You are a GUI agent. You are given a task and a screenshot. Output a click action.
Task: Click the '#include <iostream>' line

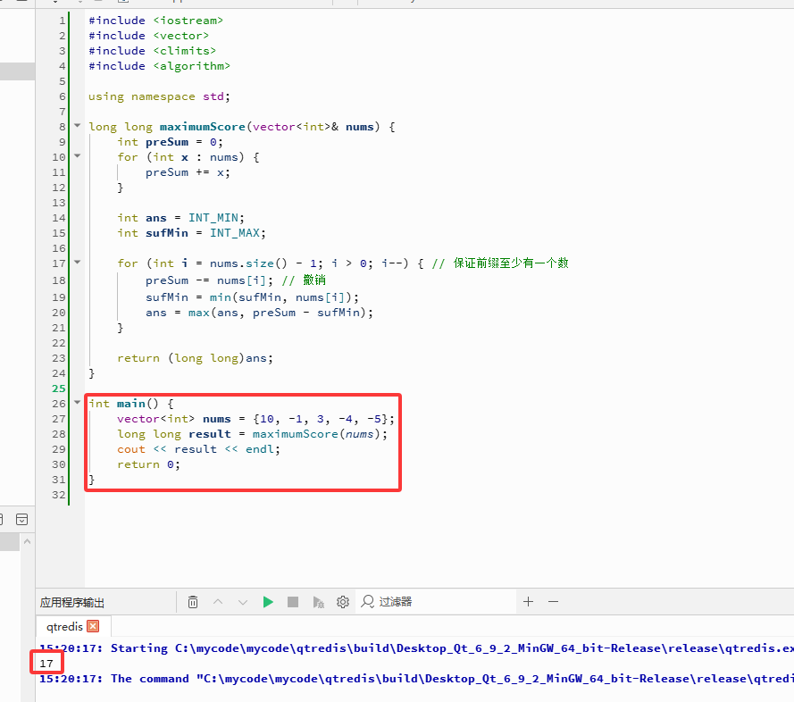click(155, 21)
